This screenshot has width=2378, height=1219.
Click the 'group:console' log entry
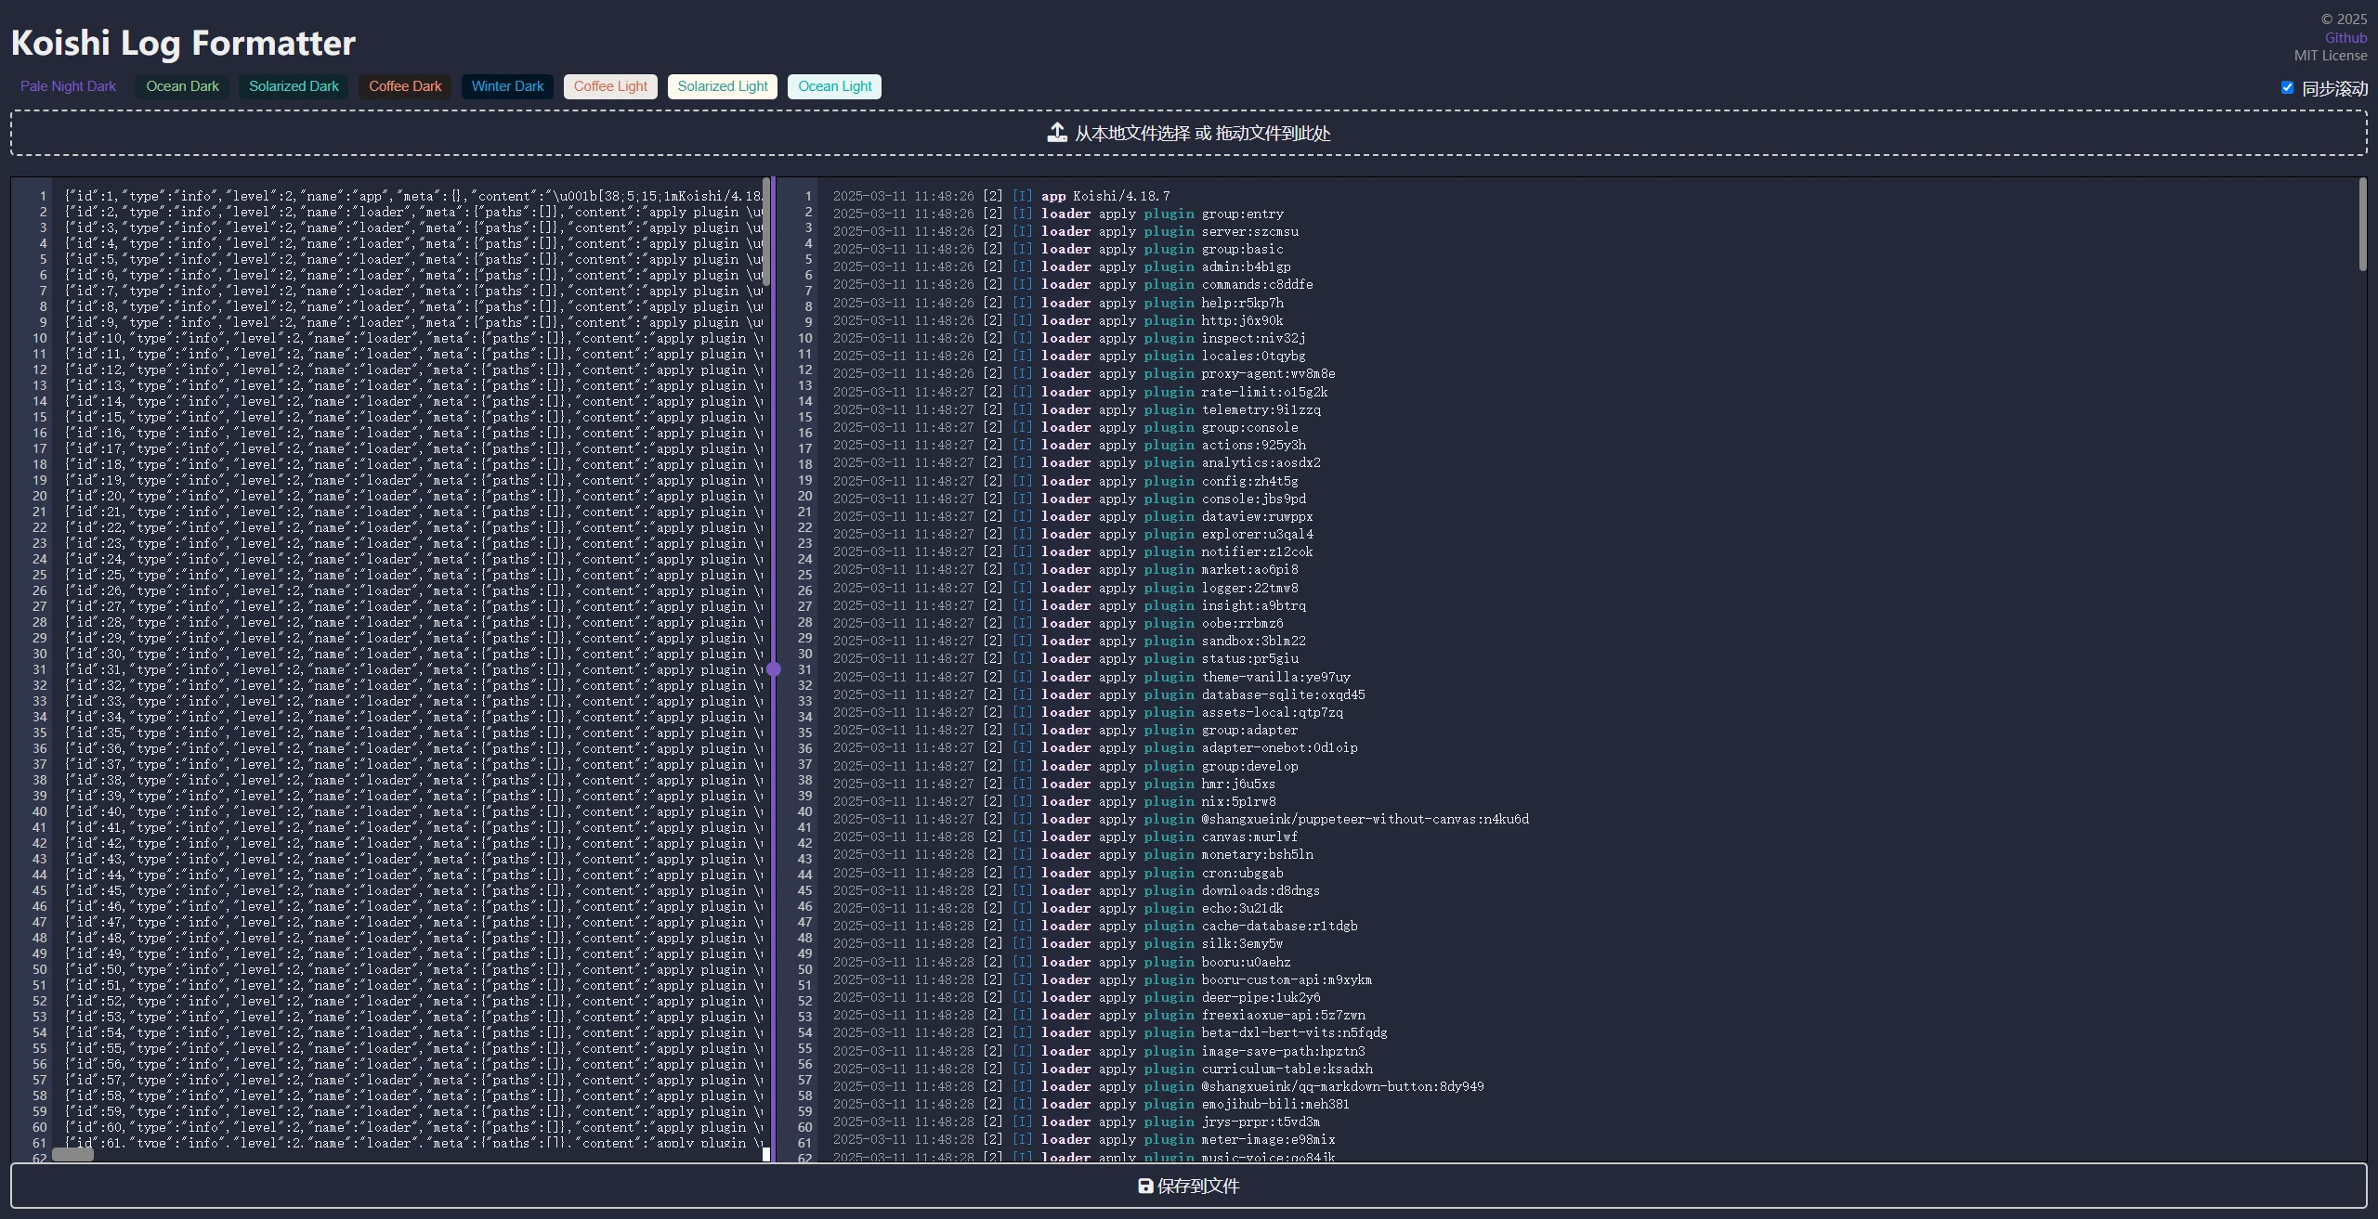pos(1065,427)
